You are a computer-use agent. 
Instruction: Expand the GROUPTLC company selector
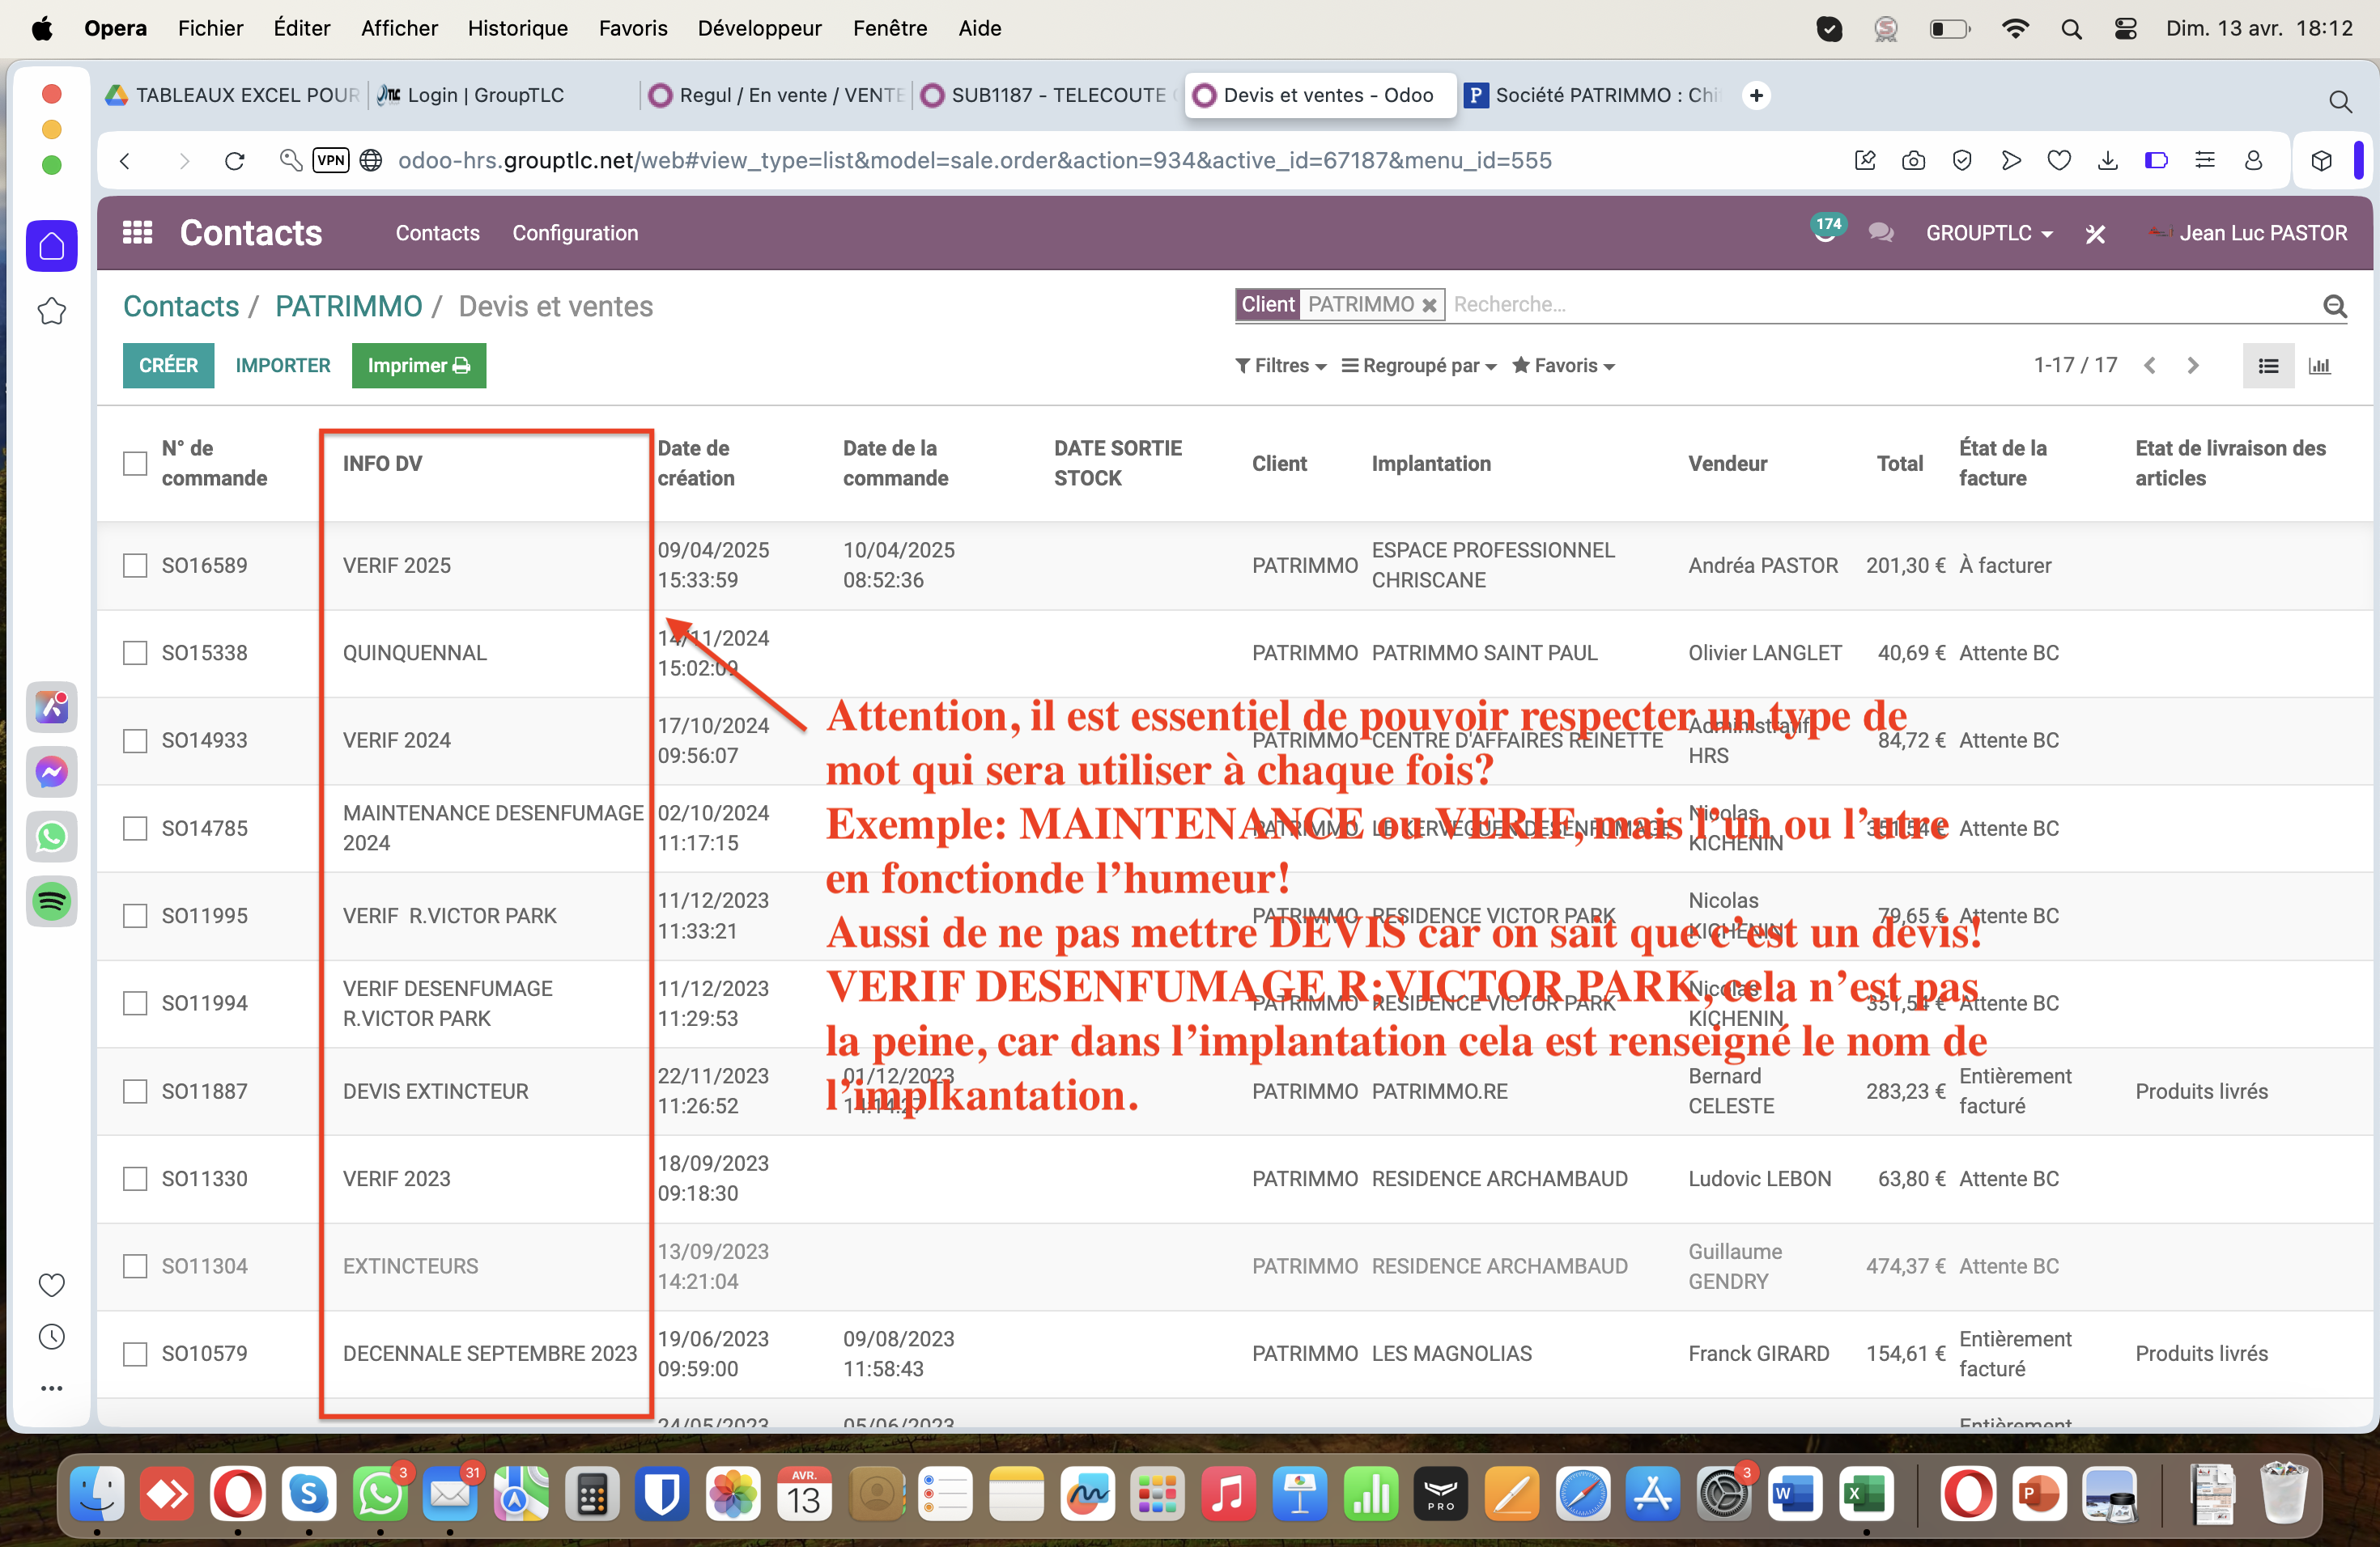click(1988, 233)
